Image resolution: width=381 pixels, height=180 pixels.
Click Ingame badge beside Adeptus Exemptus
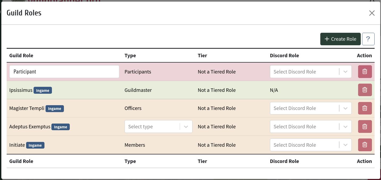pyautogui.click(x=60, y=127)
